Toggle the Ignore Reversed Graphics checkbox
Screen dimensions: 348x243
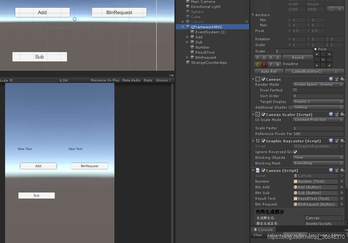click(295, 152)
